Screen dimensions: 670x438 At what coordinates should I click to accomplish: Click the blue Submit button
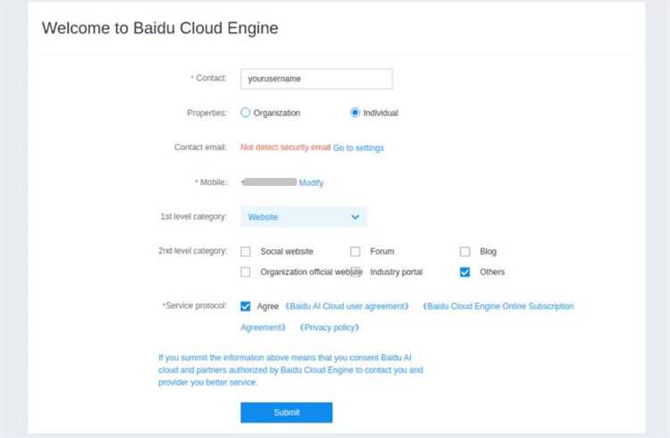pyautogui.click(x=286, y=412)
